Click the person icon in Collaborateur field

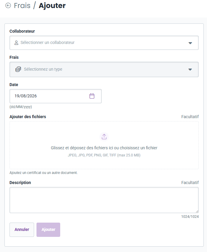[x=16, y=42]
